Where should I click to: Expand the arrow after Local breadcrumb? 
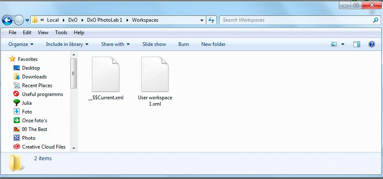63,20
